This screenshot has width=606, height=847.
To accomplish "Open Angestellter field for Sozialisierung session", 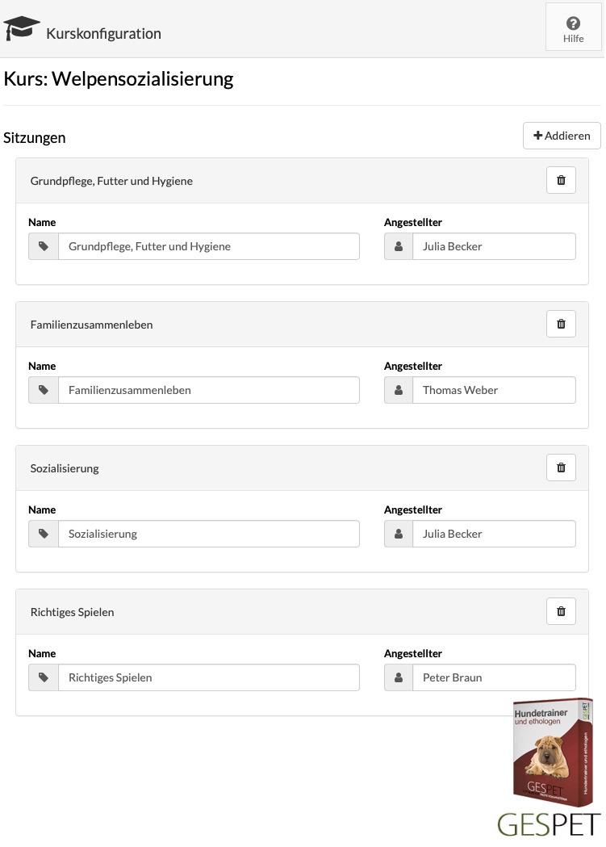I will pyautogui.click(x=495, y=534).
